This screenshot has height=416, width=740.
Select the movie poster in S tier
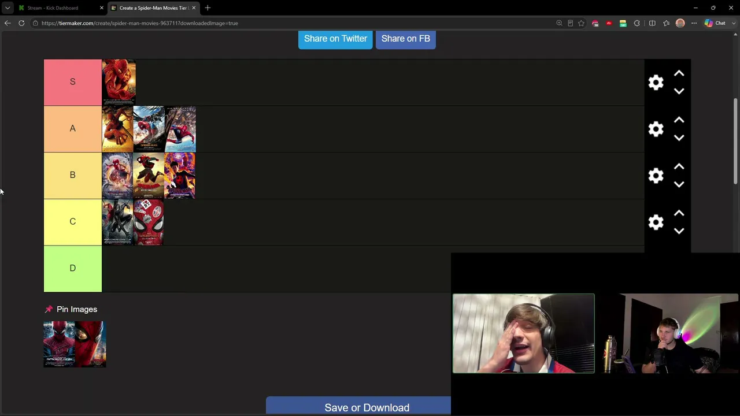pos(119,82)
